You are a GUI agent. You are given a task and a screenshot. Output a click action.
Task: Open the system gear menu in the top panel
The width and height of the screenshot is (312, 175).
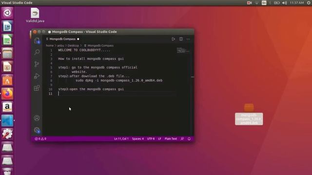[309, 3]
